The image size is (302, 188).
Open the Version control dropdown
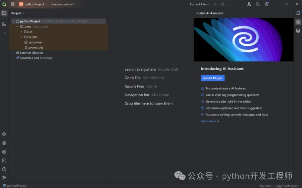point(63,4)
